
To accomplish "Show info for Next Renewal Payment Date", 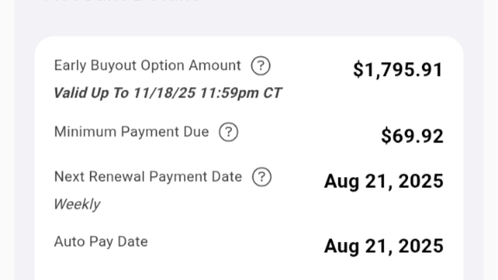I will (x=261, y=177).
